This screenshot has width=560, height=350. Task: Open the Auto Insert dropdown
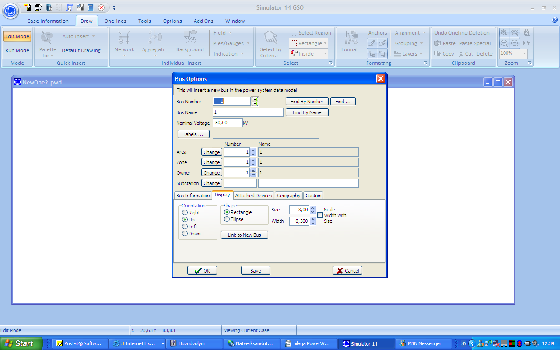[x=78, y=36]
